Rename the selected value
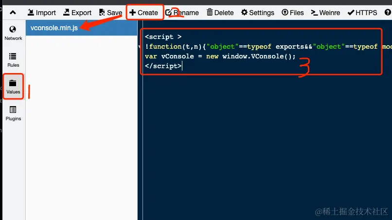The image size is (392, 220). [182, 13]
